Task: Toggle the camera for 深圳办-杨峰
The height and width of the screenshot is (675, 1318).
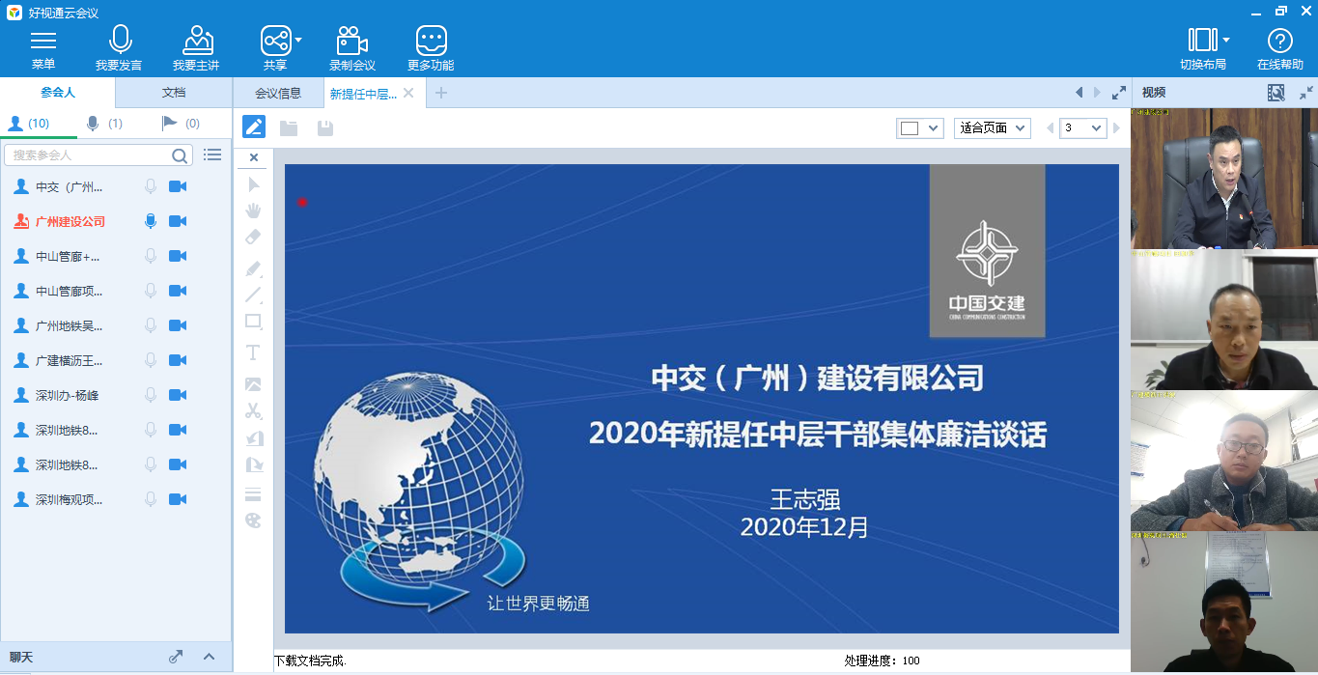Action: click(x=177, y=395)
